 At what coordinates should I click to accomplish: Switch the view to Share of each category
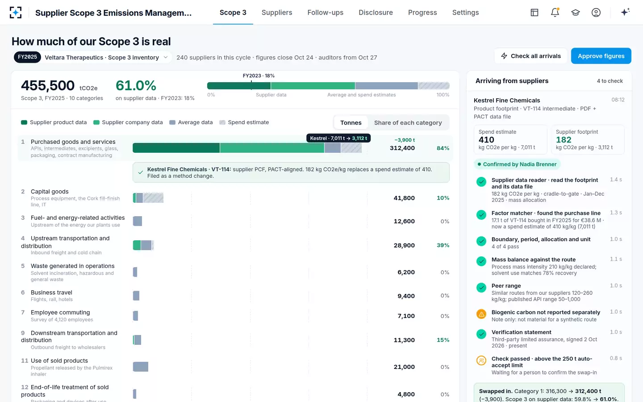[408, 122]
